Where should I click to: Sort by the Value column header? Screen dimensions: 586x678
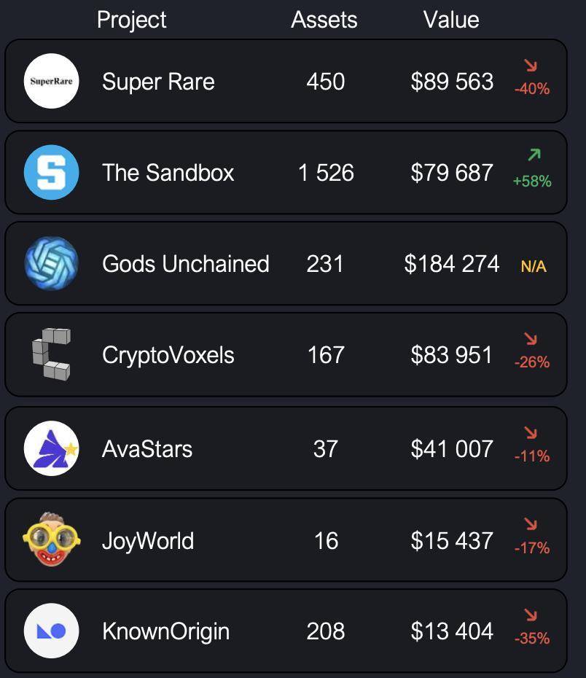point(451,20)
